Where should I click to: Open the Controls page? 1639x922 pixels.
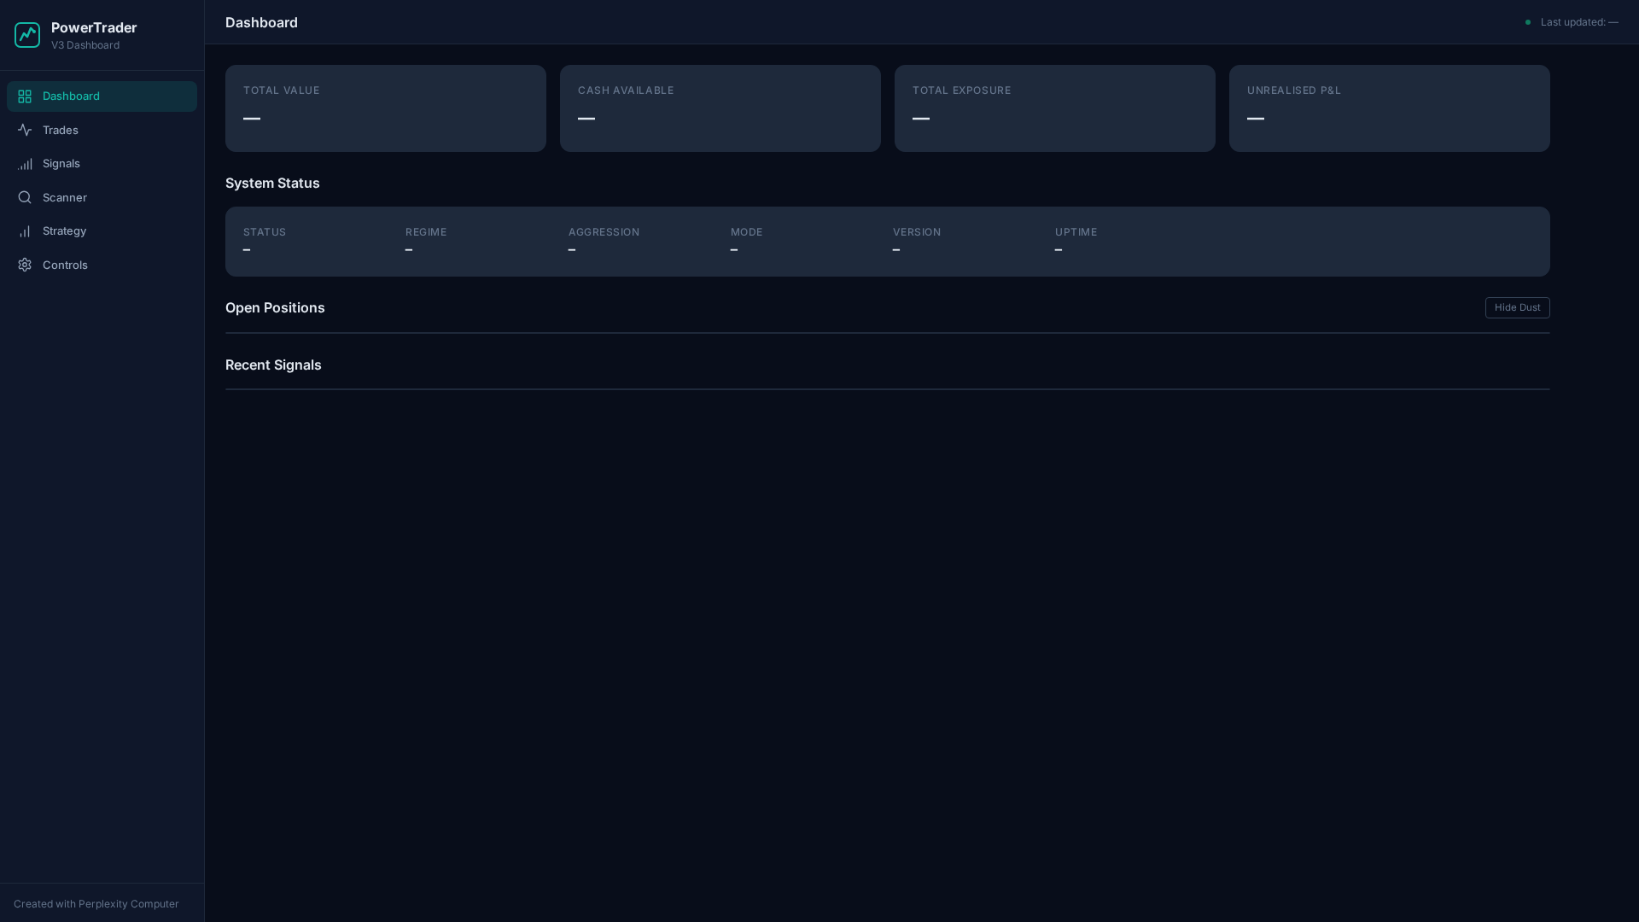click(66, 265)
